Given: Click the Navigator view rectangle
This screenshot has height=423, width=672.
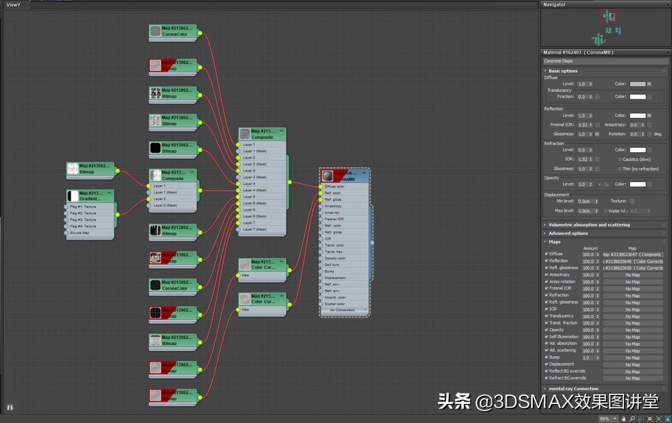Looking at the screenshot, I should pyautogui.click(x=610, y=17).
